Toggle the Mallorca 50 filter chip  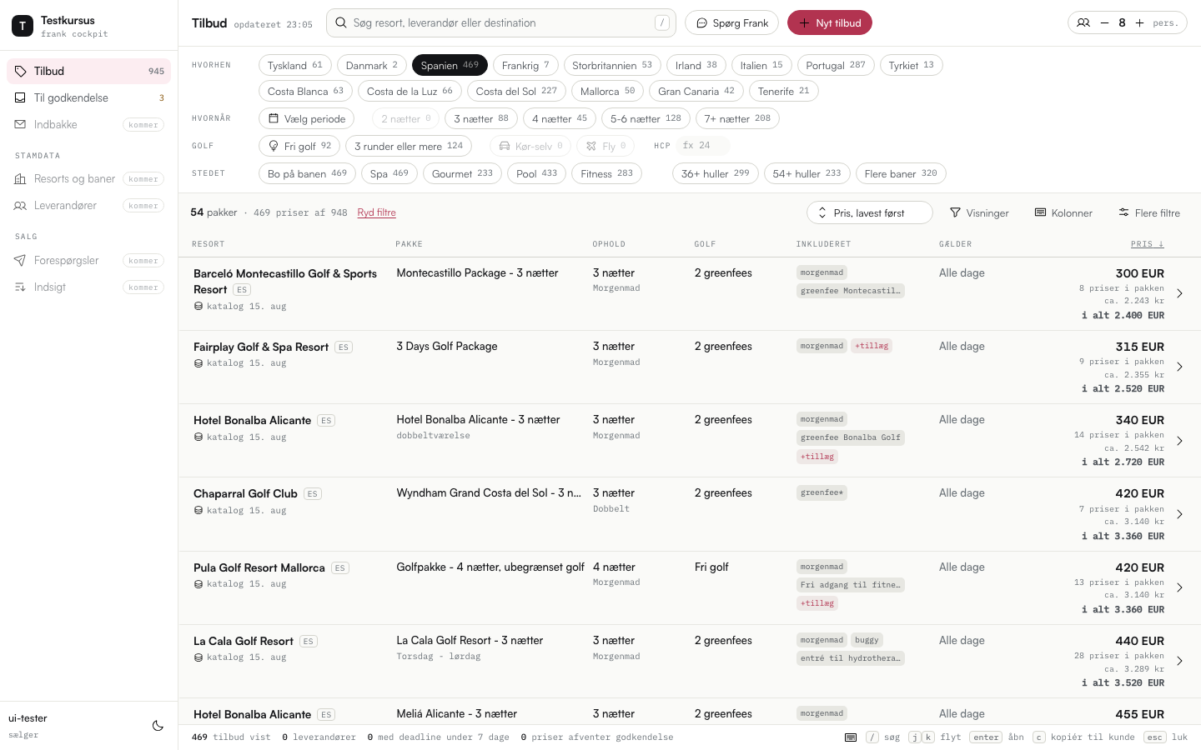(x=607, y=92)
